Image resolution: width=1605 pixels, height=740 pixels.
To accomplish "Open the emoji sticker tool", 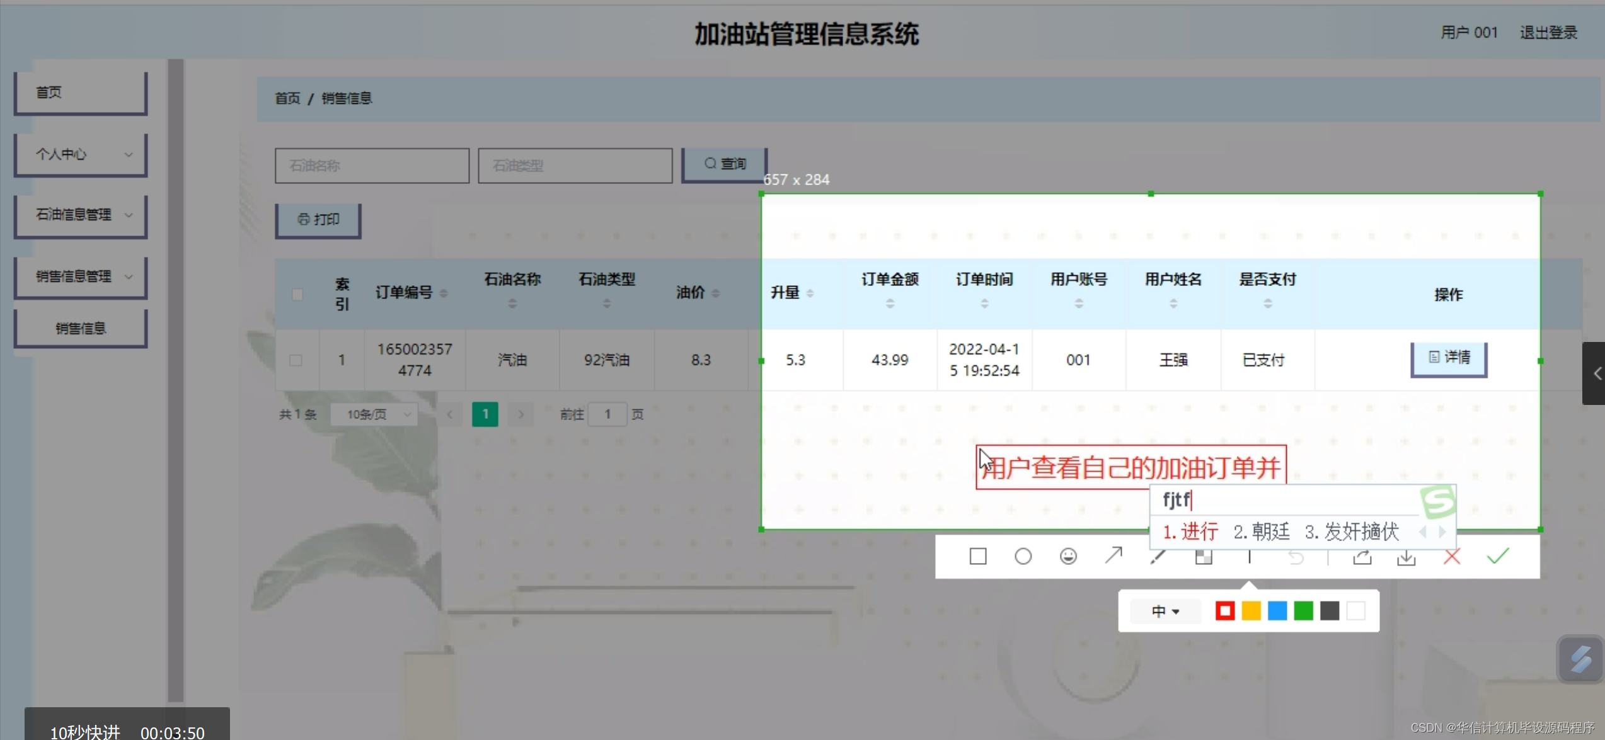I will click(x=1068, y=556).
